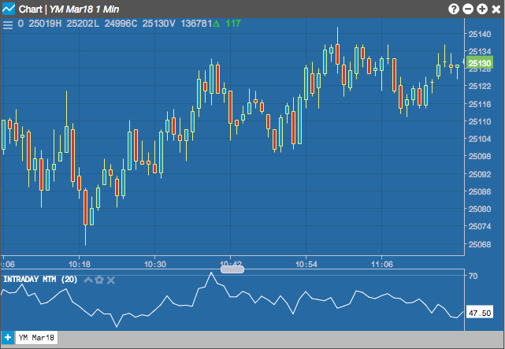Click the 25068 price axis label

pos(480,244)
